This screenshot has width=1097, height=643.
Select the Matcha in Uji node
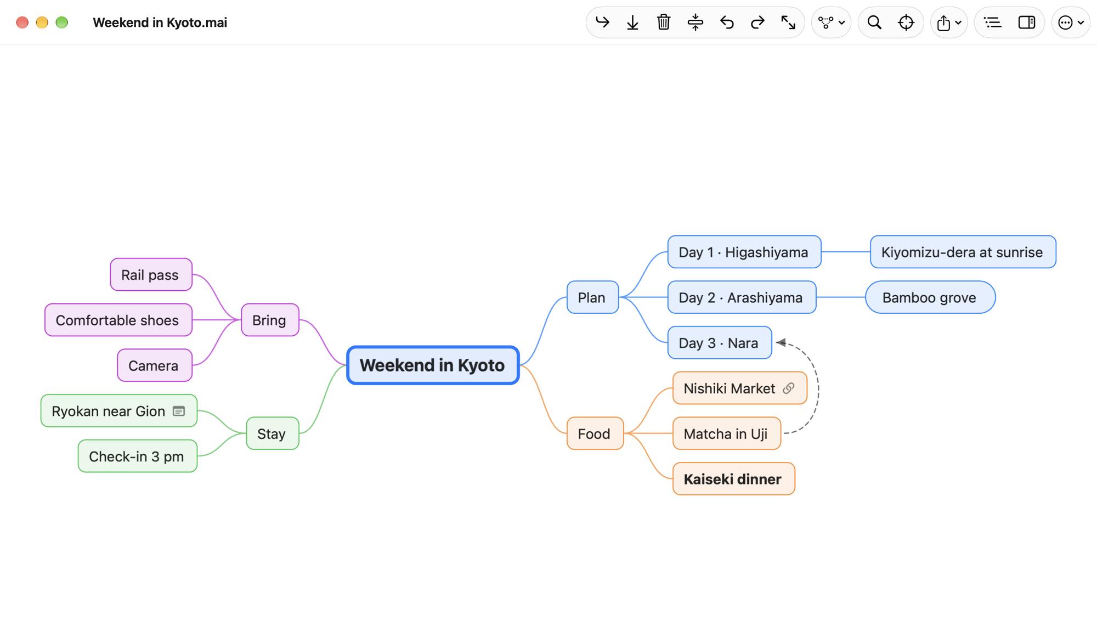coord(727,433)
